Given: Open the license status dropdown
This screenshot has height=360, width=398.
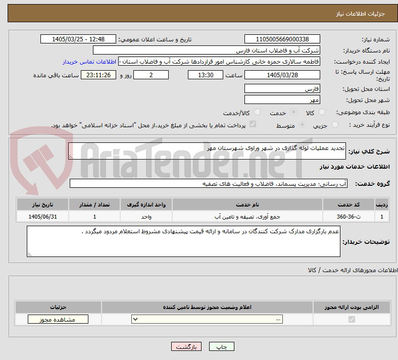Looking at the screenshot, I should (207, 320).
